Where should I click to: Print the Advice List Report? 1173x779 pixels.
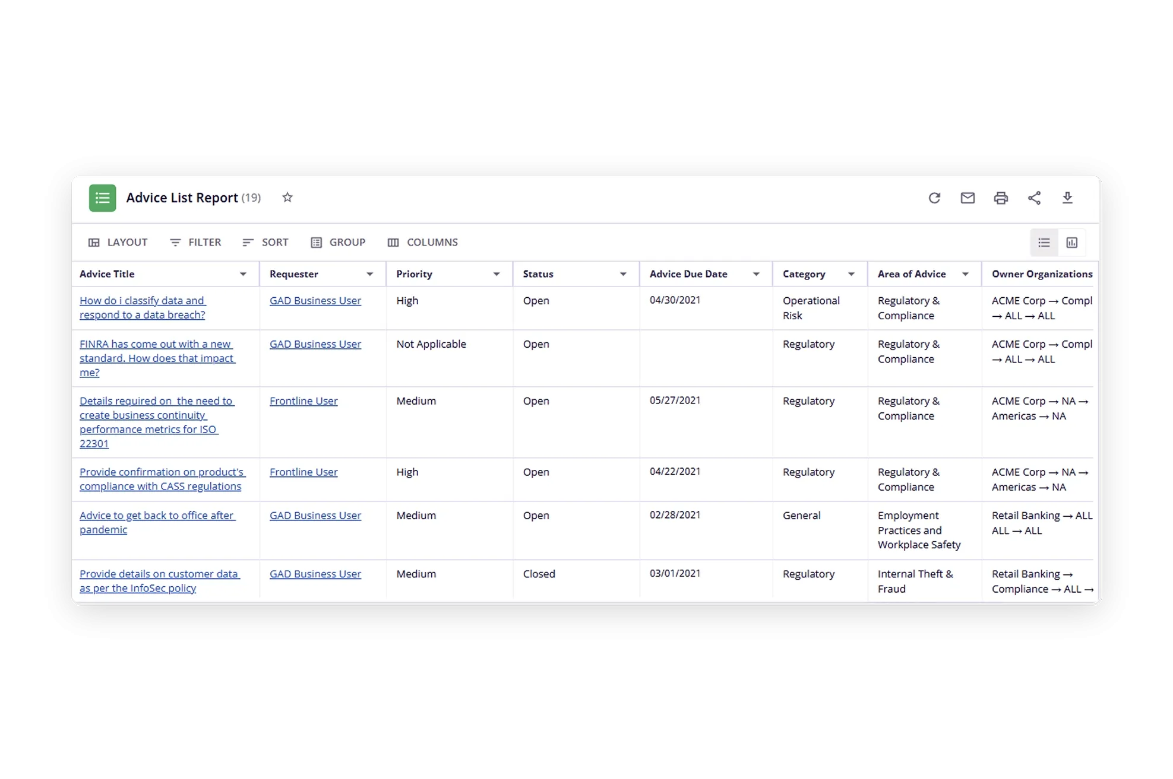(x=1001, y=198)
